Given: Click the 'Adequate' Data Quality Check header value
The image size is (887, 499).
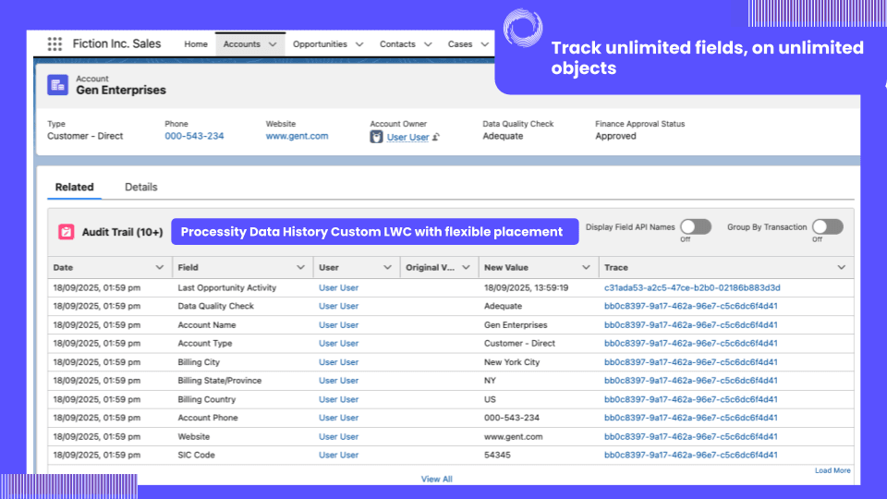Looking at the screenshot, I should [x=503, y=137].
